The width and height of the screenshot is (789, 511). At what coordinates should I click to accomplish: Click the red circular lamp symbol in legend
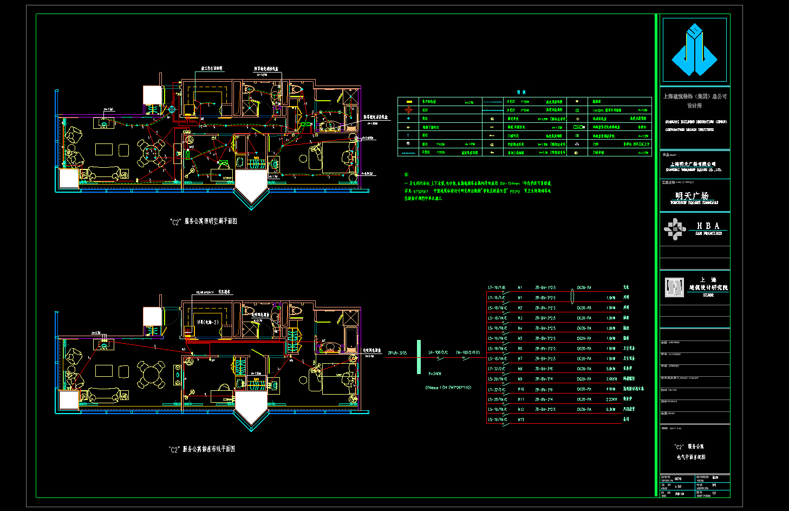tap(409, 110)
